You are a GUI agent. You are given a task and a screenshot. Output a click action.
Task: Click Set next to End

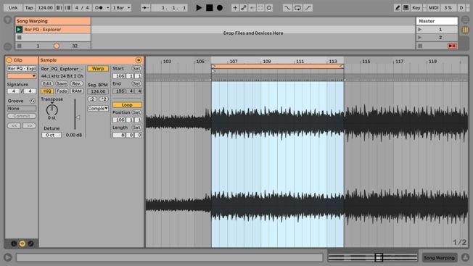[136, 83]
